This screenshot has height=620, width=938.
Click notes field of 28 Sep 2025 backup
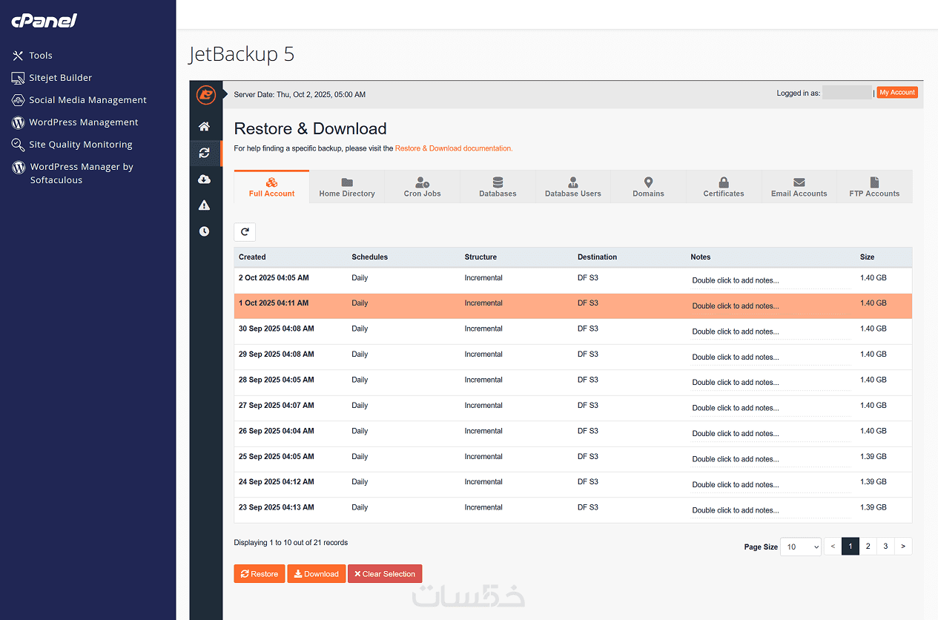pyautogui.click(x=771, y=383)
